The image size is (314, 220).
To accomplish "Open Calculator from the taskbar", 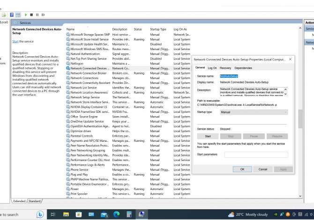I will click(129, 214).
